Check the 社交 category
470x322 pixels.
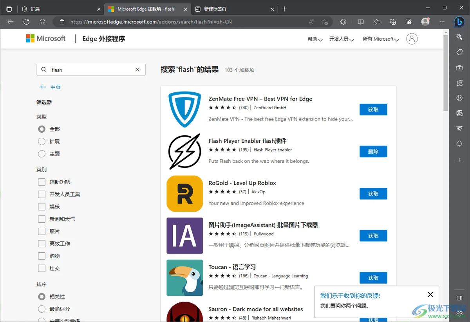[x=42, y=268]
